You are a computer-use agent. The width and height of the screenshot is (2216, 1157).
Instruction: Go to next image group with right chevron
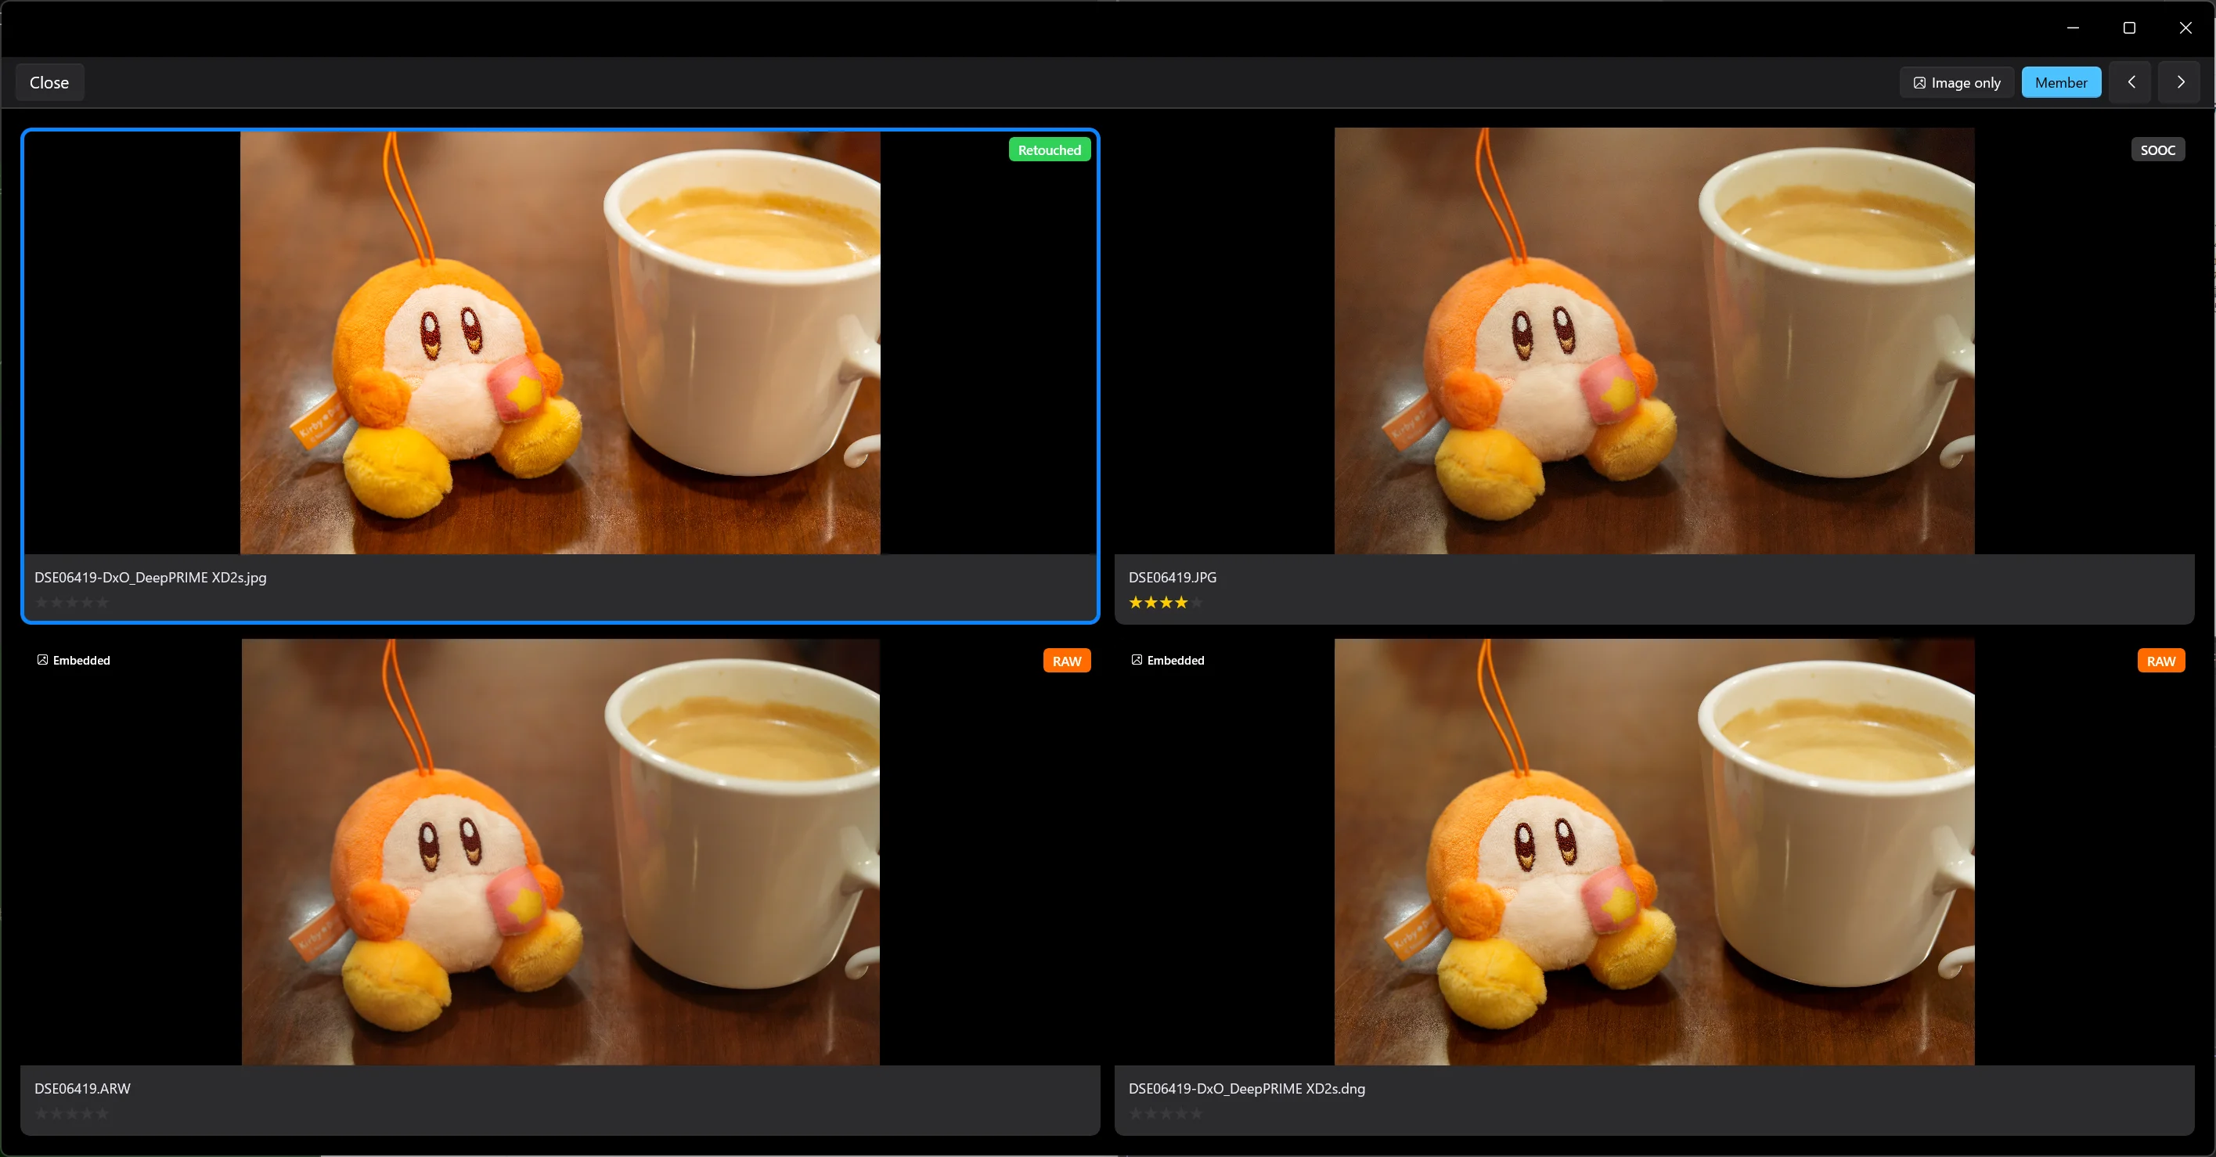click(x=2180, y=82)
